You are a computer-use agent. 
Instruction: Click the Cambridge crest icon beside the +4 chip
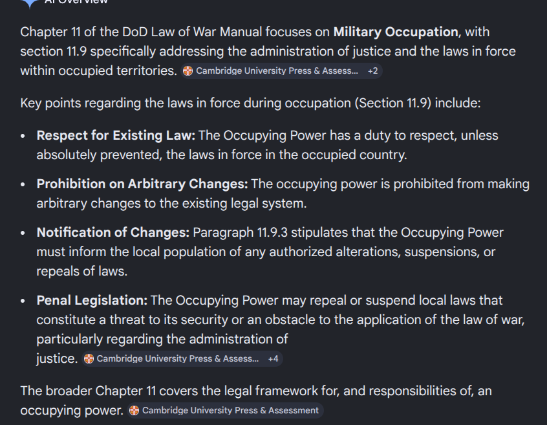(89, 358)
